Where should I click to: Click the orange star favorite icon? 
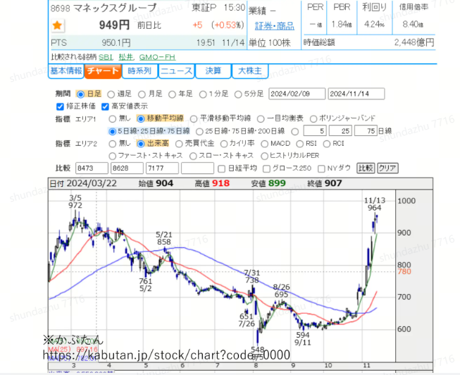point(57,25)
